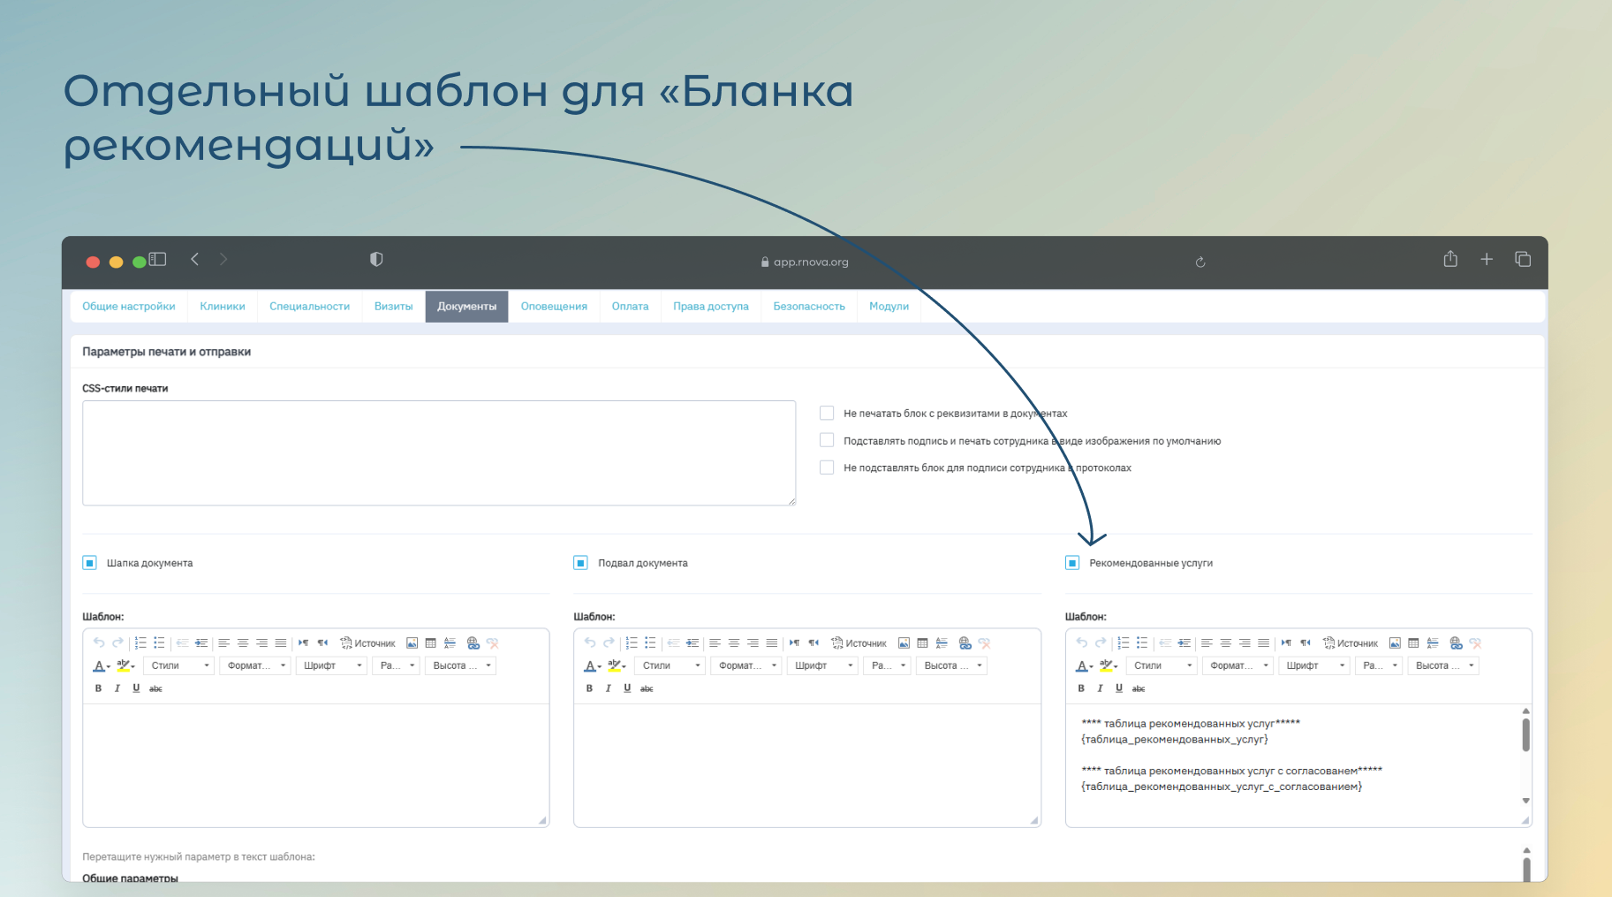Insert numbered list in the footer template editor
1612x897 pixels.
(x=632, y=643)
